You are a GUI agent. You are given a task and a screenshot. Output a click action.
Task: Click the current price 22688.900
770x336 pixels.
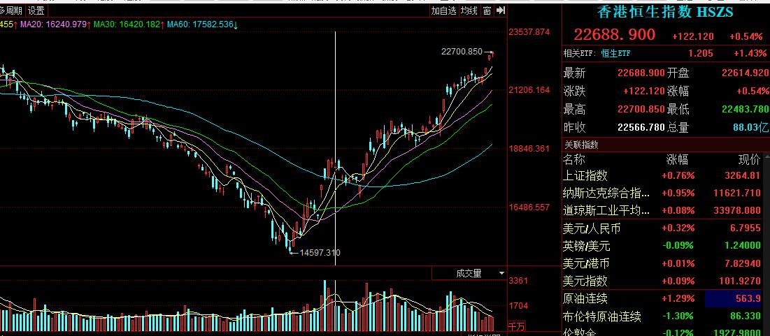(614, 34)
